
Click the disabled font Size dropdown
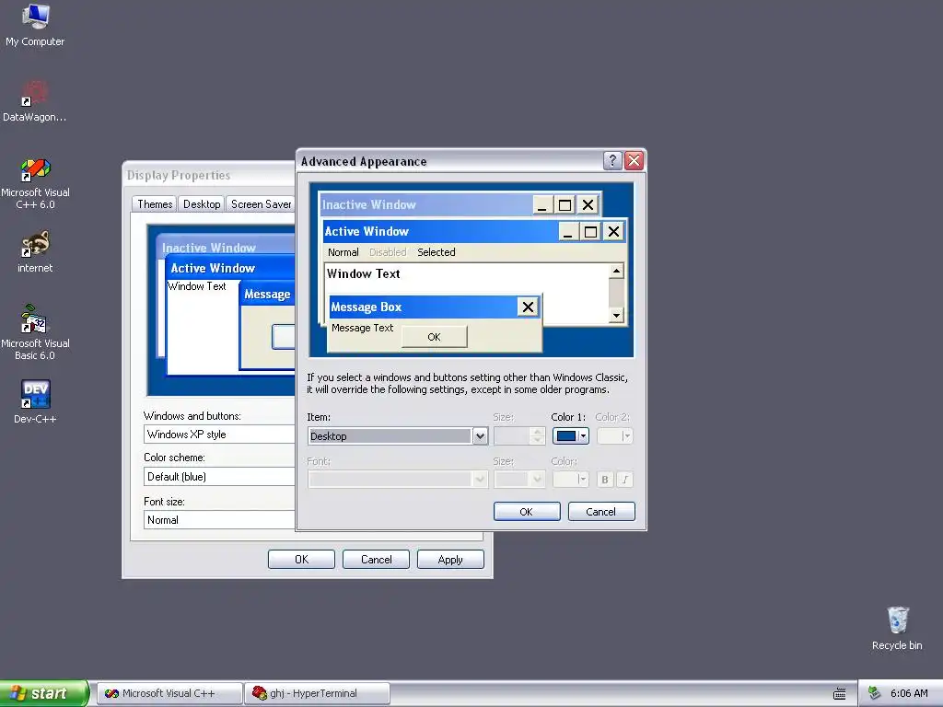click(519, 479)
